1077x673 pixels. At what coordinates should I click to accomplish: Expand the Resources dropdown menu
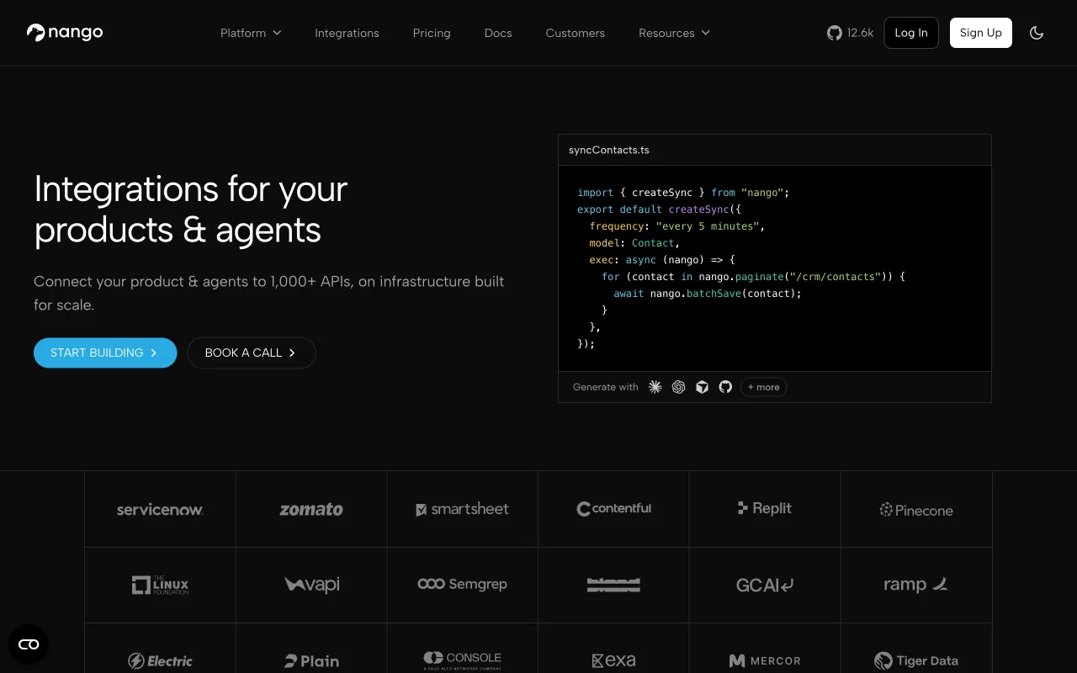tap(675, 33)
